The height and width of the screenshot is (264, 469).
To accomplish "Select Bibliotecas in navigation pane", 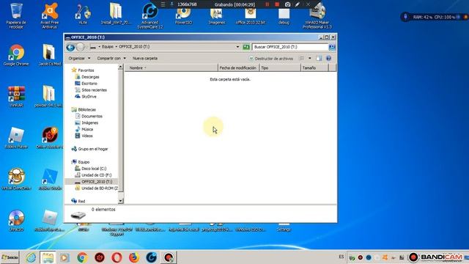I will coord(84,109).
